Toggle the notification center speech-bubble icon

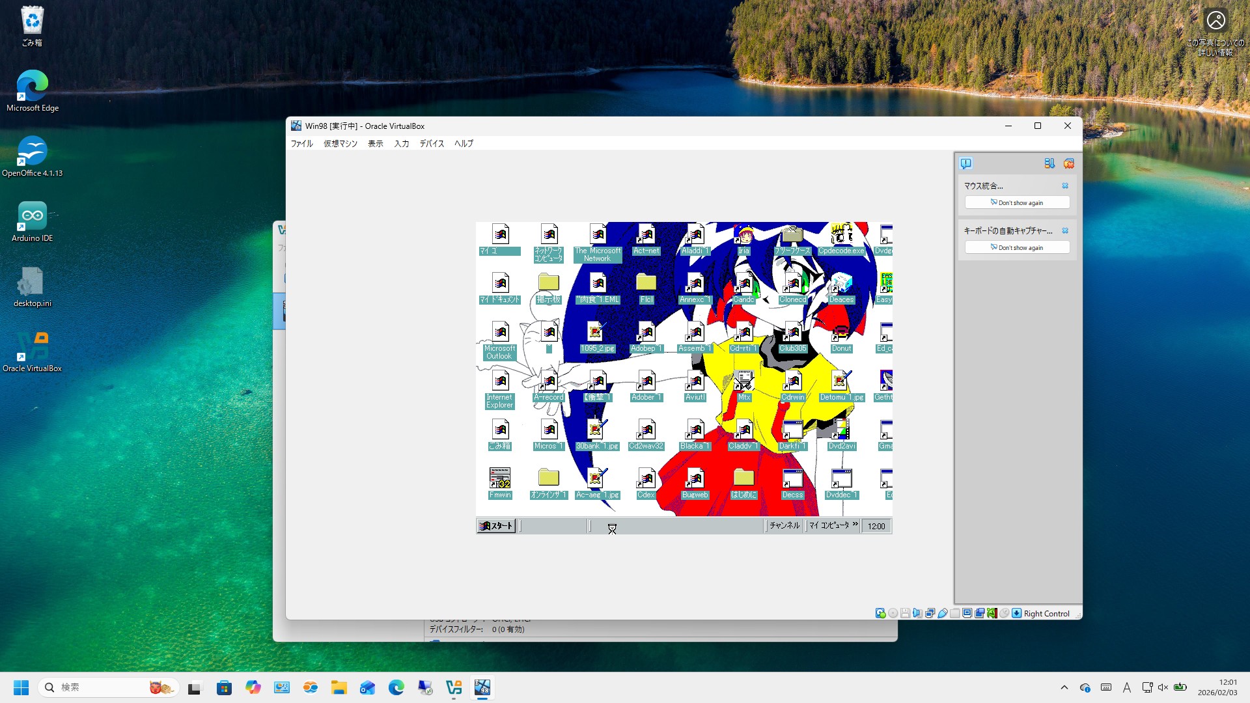tap(966, 163)
